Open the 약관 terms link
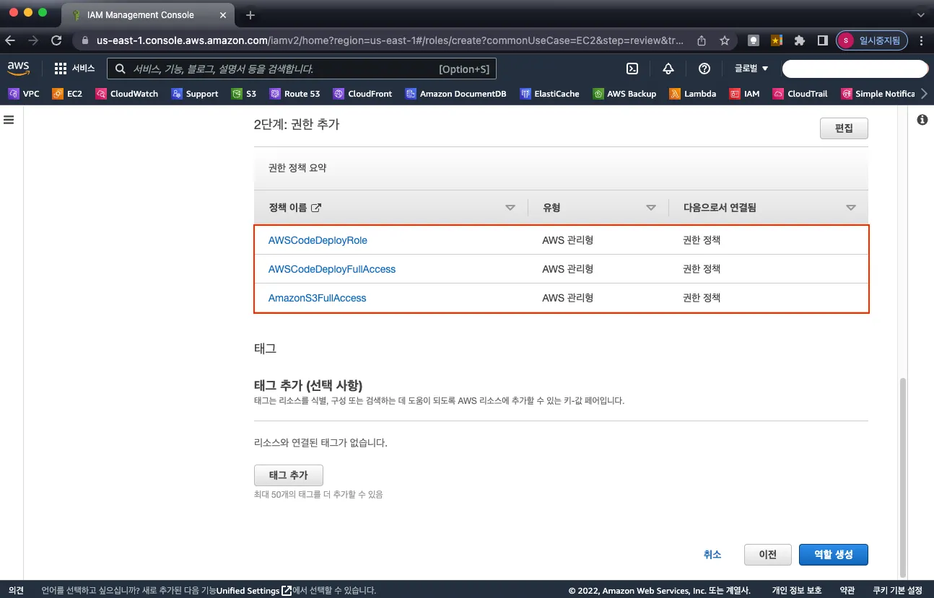The width and height of the screenshot is (934, 598). click(x=847, y=590)
